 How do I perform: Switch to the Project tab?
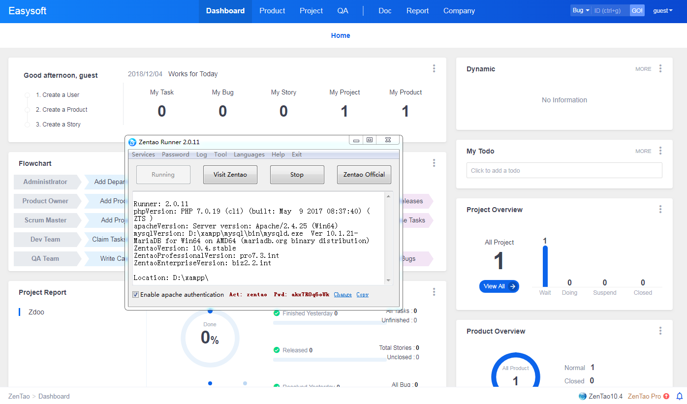[312, 11]
